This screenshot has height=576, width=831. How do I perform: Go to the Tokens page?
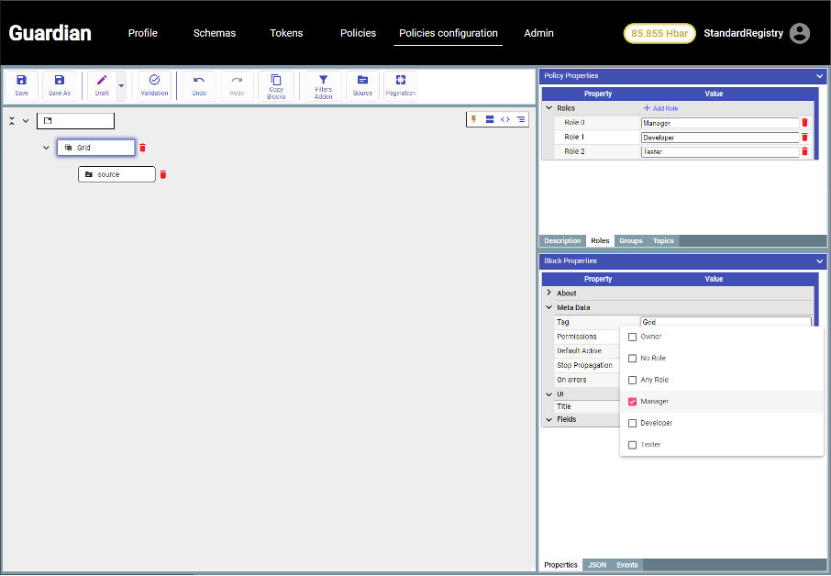286,33
